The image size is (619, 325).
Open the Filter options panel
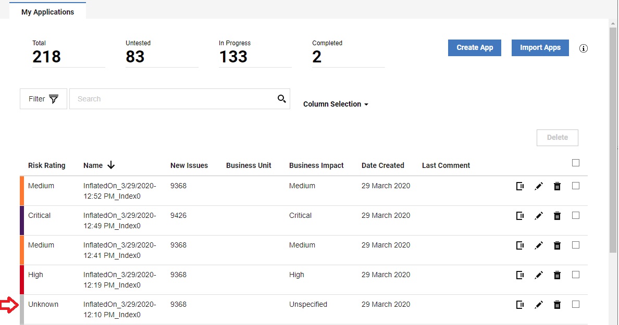click(x=43, y=99)
